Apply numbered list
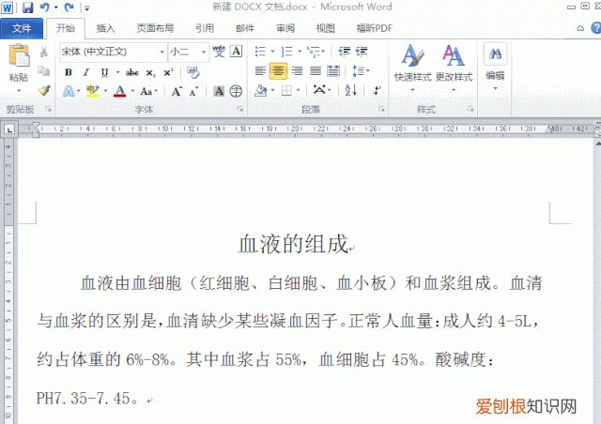The image size is (601, 424). pos(286,52)
